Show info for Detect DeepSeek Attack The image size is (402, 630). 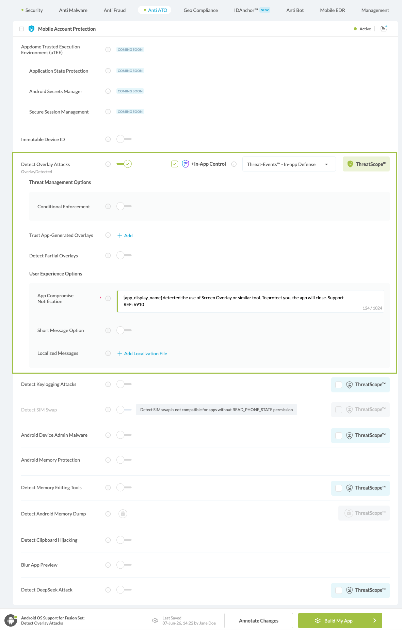108,590
